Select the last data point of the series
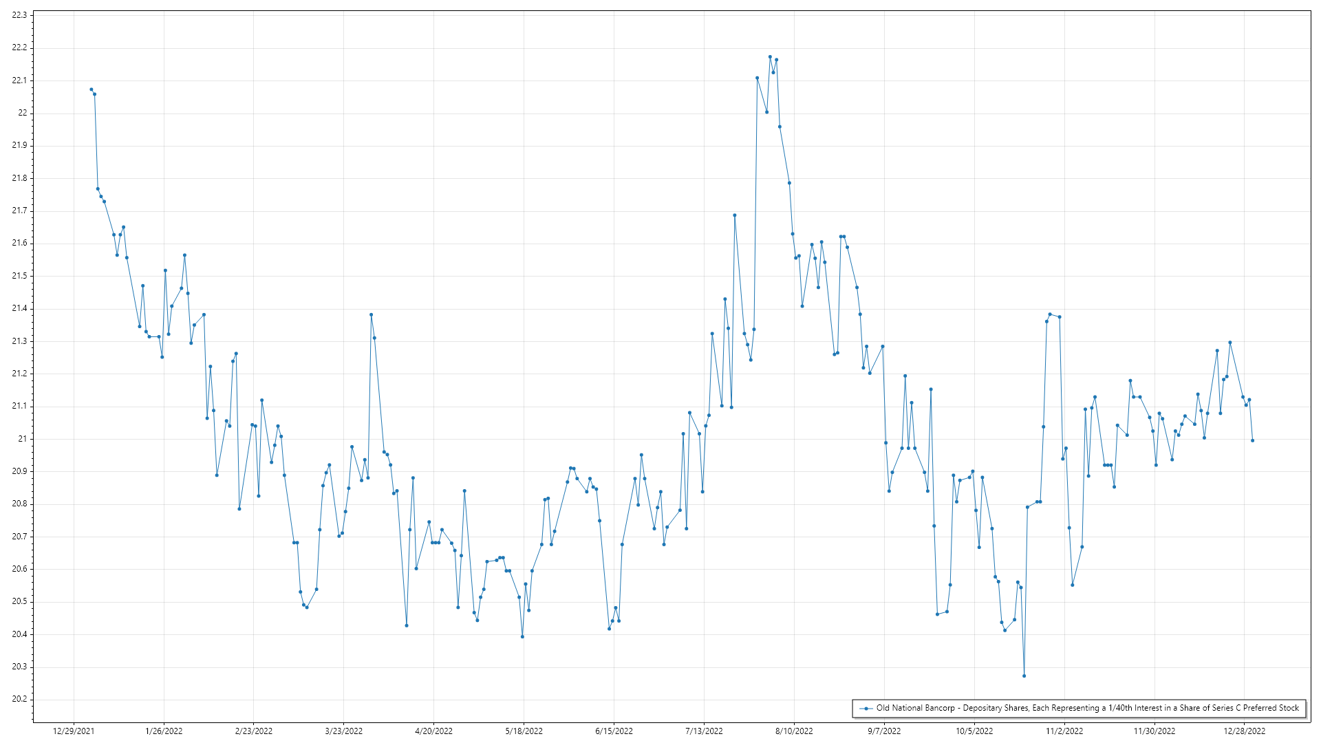 pyautogui.click(x=1252, y=440)
